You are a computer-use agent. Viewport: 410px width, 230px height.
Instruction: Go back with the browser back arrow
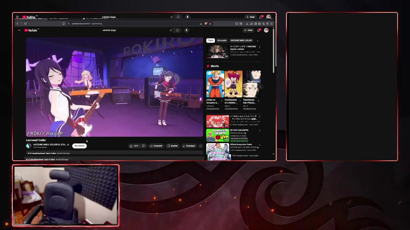pyautogui.click(x=17, y=24)
